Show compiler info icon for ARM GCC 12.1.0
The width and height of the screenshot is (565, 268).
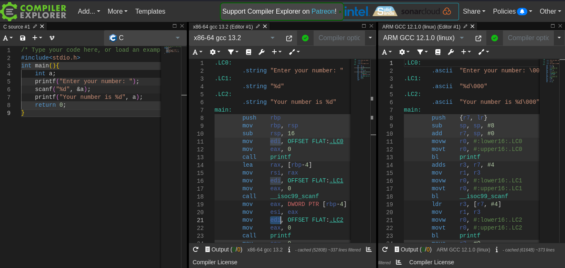497,250
